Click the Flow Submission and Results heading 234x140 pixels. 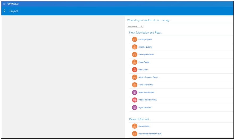pos(145,32)
